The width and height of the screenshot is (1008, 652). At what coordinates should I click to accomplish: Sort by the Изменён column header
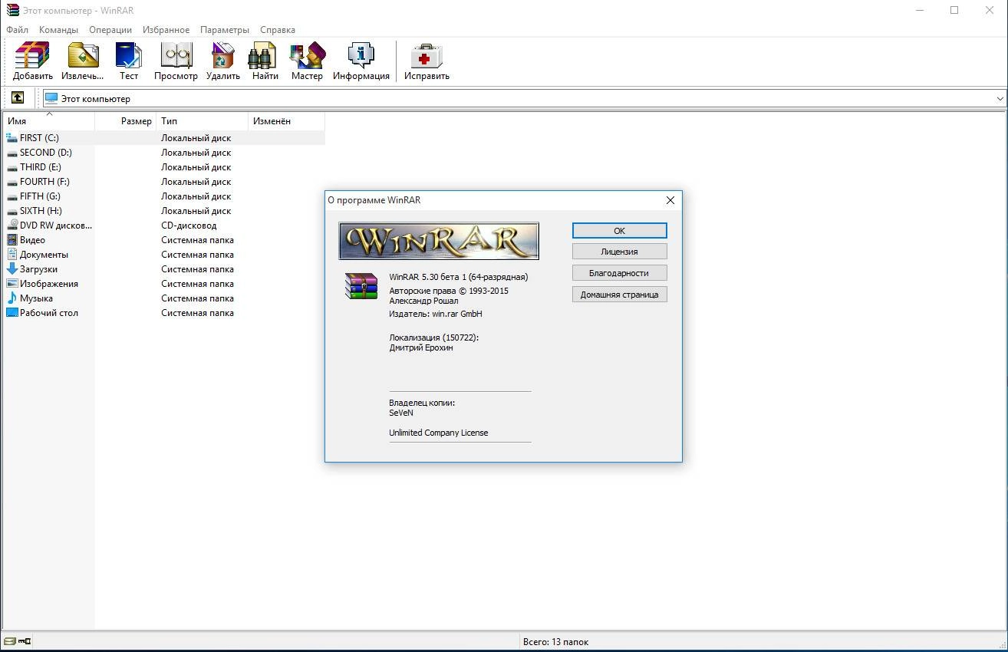click(x=287, y=121)
